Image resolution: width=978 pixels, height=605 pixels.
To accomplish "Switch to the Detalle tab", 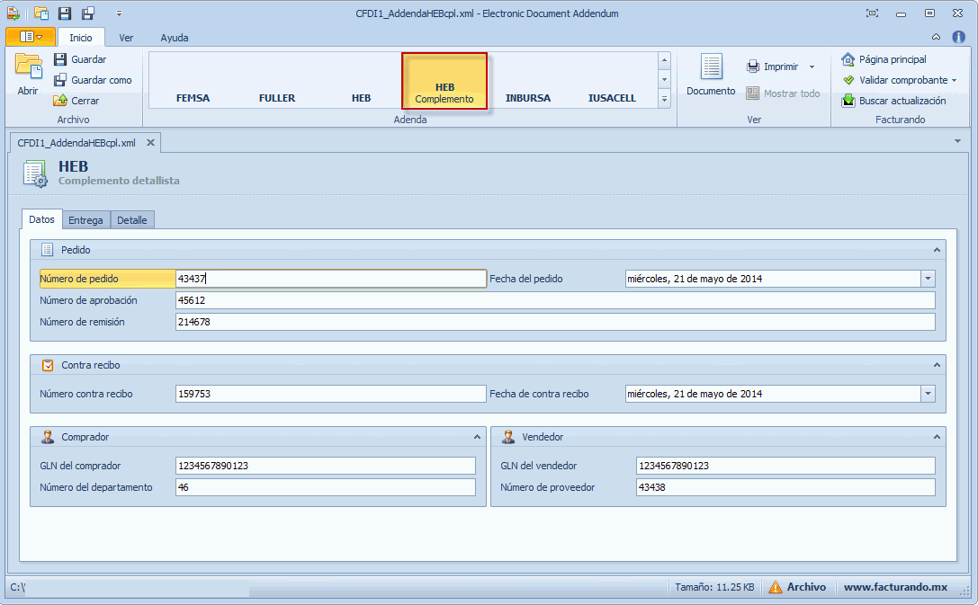I will tap(132, 220).
